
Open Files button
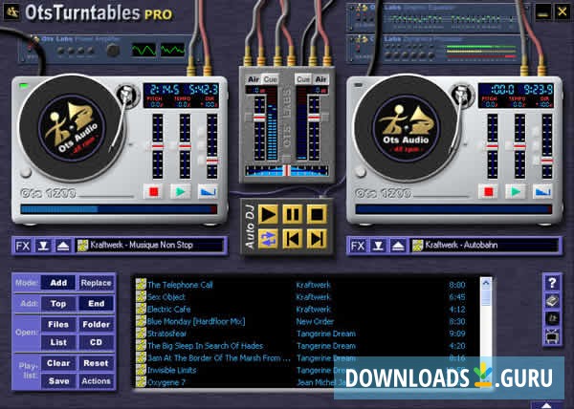[58, 325]
